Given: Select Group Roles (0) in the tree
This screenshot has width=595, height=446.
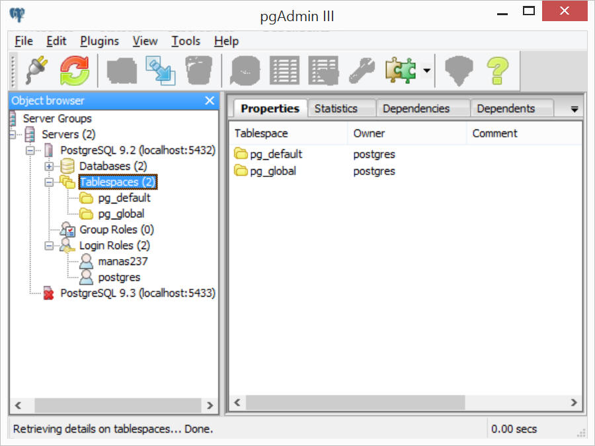Looking at the screenshot, I should coord(116,230).
